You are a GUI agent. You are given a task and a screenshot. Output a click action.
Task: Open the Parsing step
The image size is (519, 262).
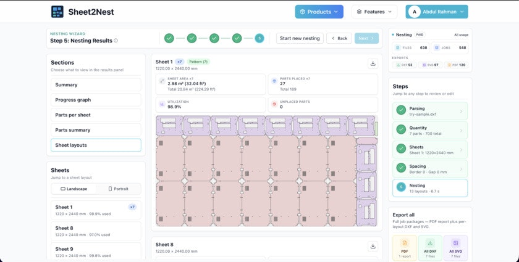click(x=430, y=111)
